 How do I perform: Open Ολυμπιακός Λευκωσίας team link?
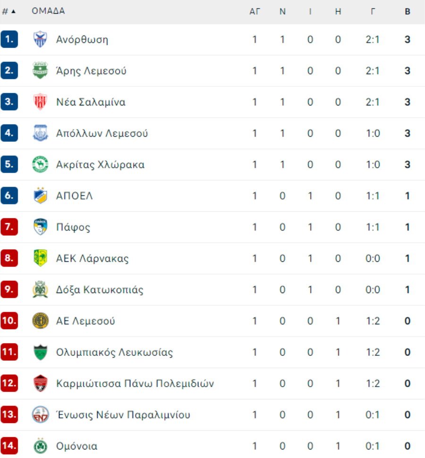[x=114, y=352]
